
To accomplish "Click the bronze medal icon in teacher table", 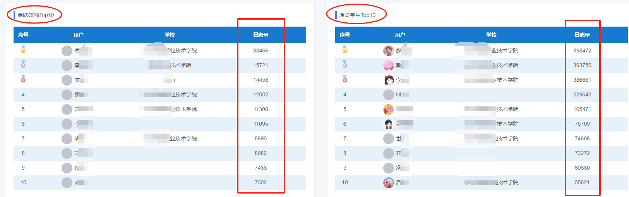I will point(23,79).
